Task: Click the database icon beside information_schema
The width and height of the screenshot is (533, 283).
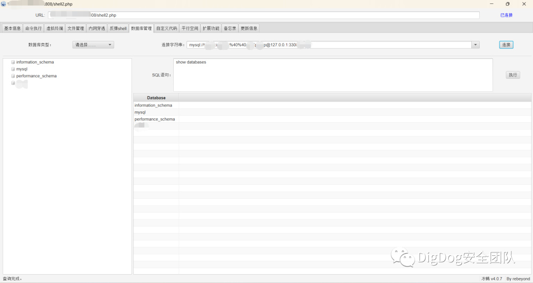Action: point(13,62)
